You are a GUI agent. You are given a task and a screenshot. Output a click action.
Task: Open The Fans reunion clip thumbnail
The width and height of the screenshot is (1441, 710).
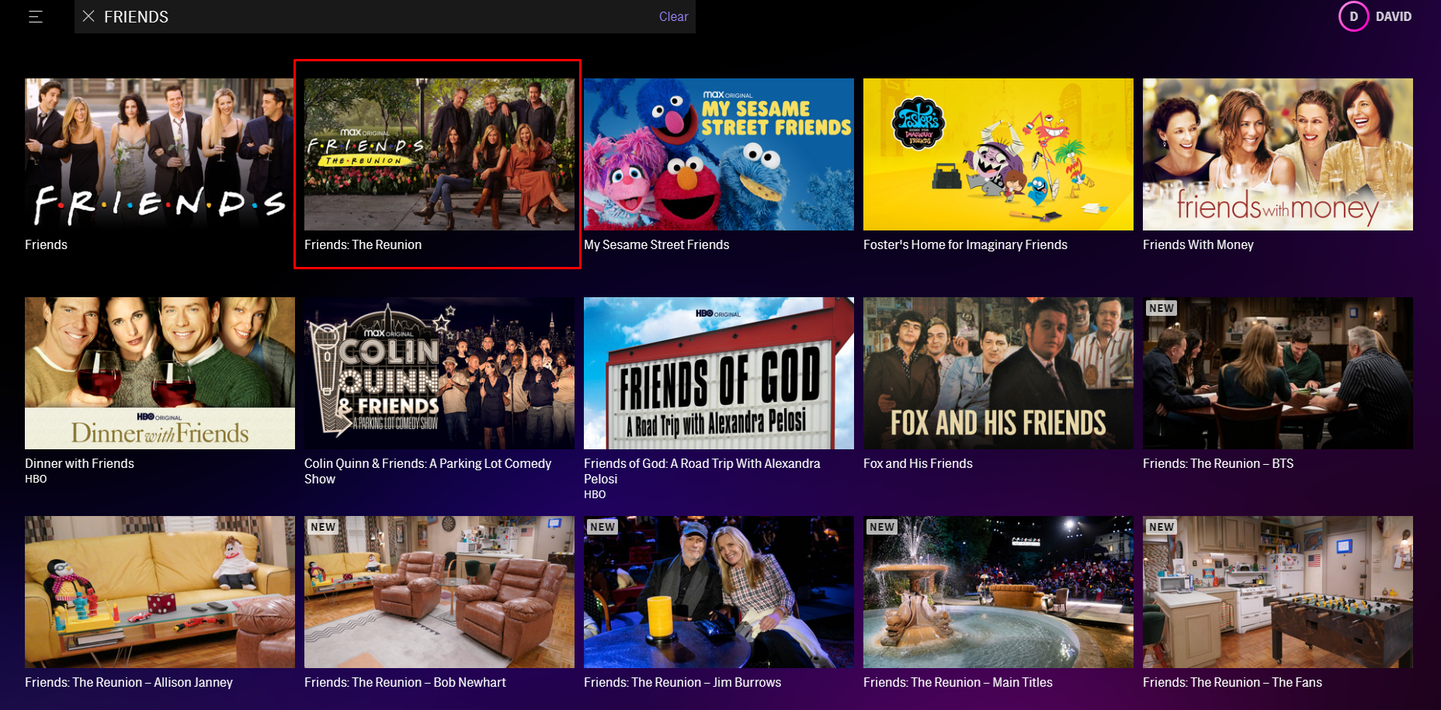(1278, 592)
